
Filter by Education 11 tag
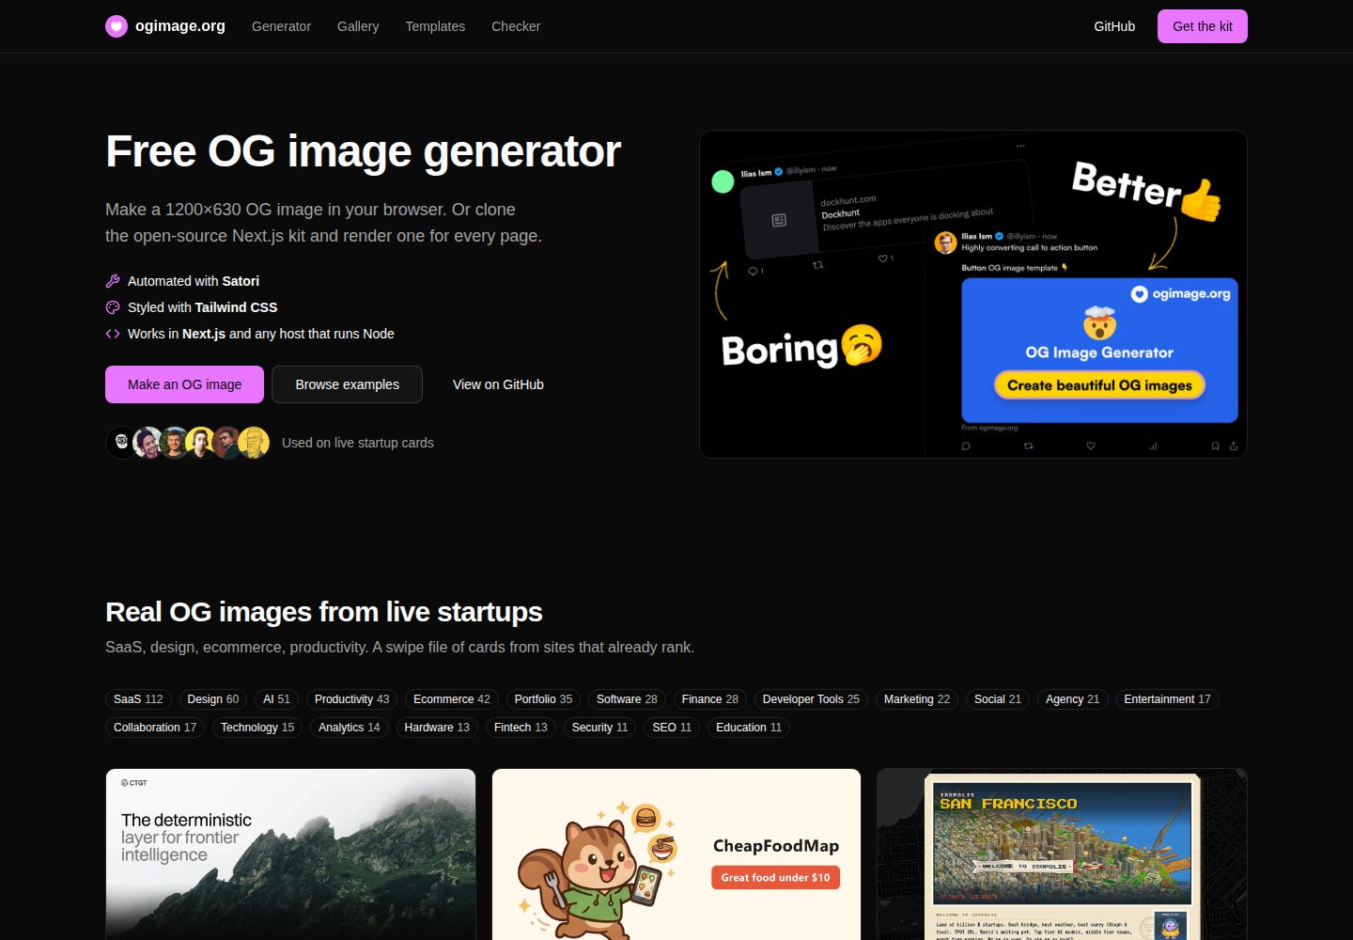coord(749,728)
